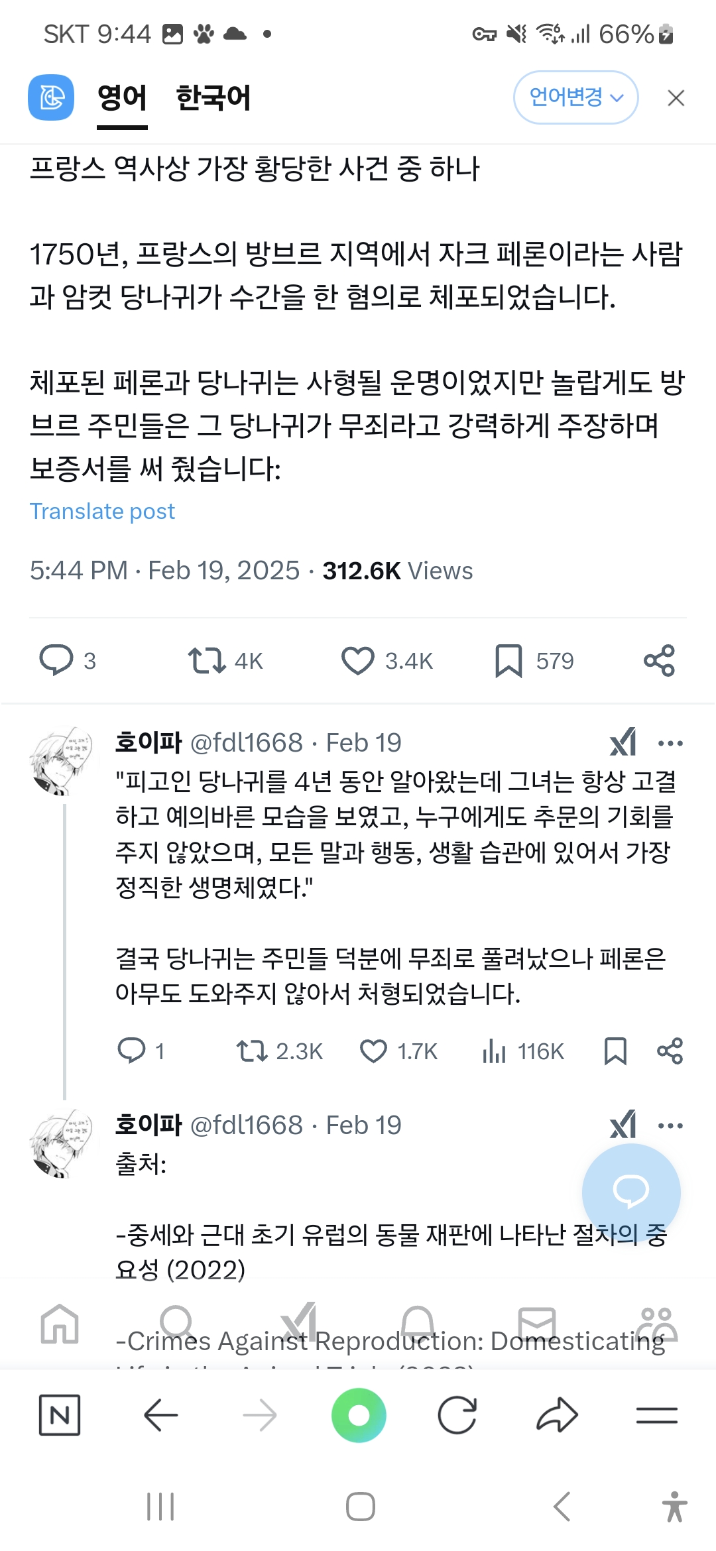Viewport: 716px width, 1551px height.
Task: Open the 언어변경 language dropdown
Action: point(575,97)
